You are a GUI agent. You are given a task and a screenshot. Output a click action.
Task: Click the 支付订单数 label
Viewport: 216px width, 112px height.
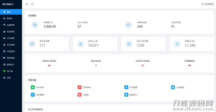[x=82, y=22]
